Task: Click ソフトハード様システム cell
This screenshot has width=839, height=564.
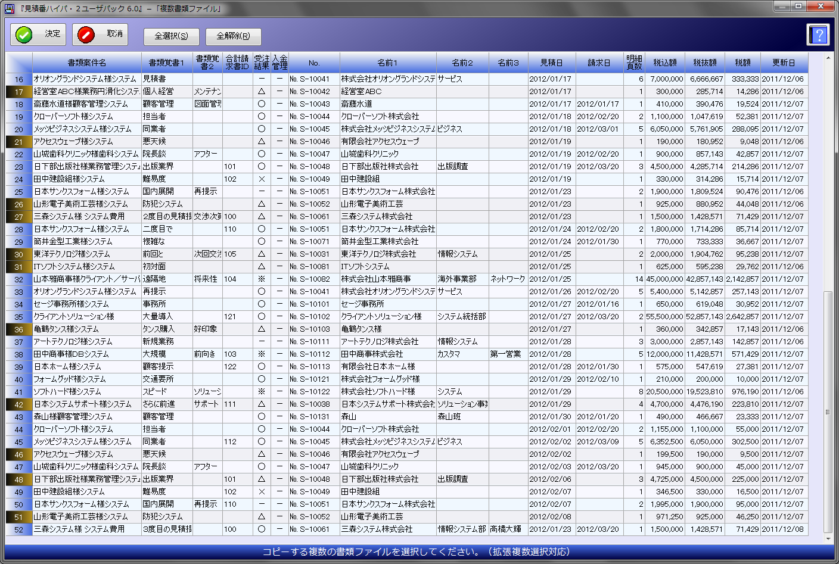Action: click(87, 392)
